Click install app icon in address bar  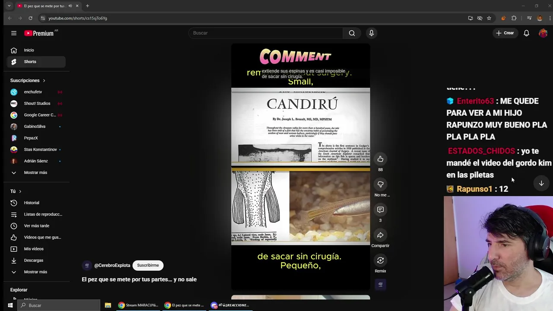coord(470,18)
